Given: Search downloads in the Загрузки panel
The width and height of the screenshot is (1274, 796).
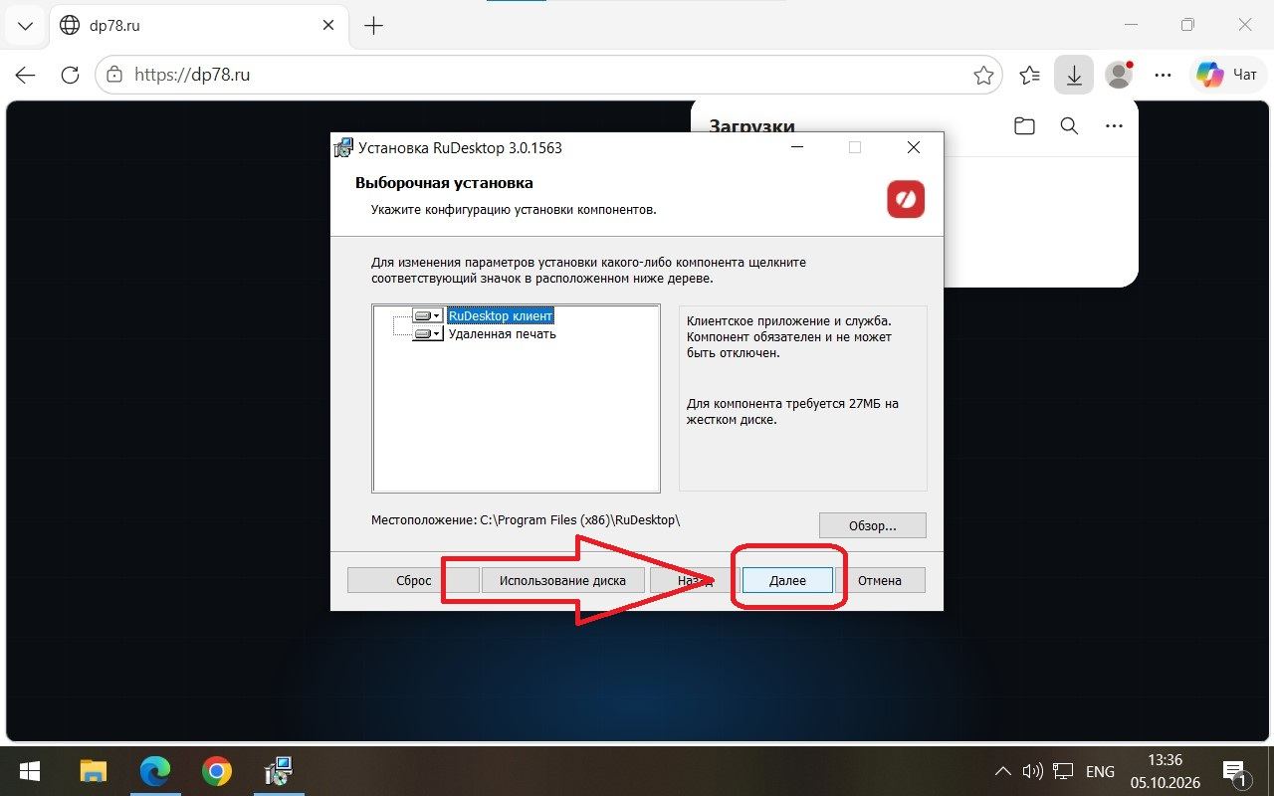Looking at the screenshot, I should click(x=1069, y=126).
